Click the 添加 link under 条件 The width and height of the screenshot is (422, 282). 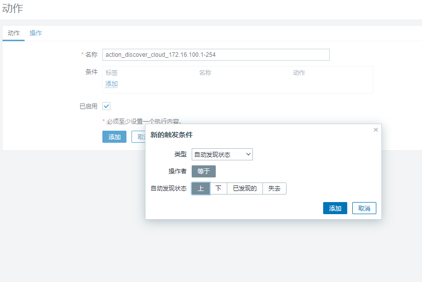[111, 84]
